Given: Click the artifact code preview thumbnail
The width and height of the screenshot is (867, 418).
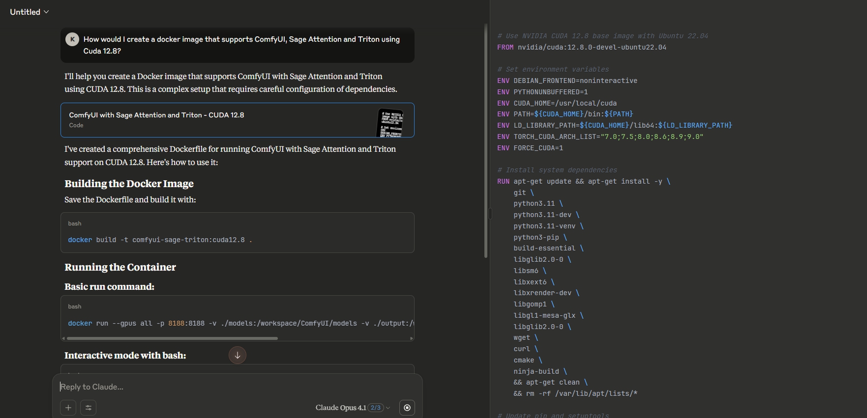Looking at the screenshot, I should 390,123.
